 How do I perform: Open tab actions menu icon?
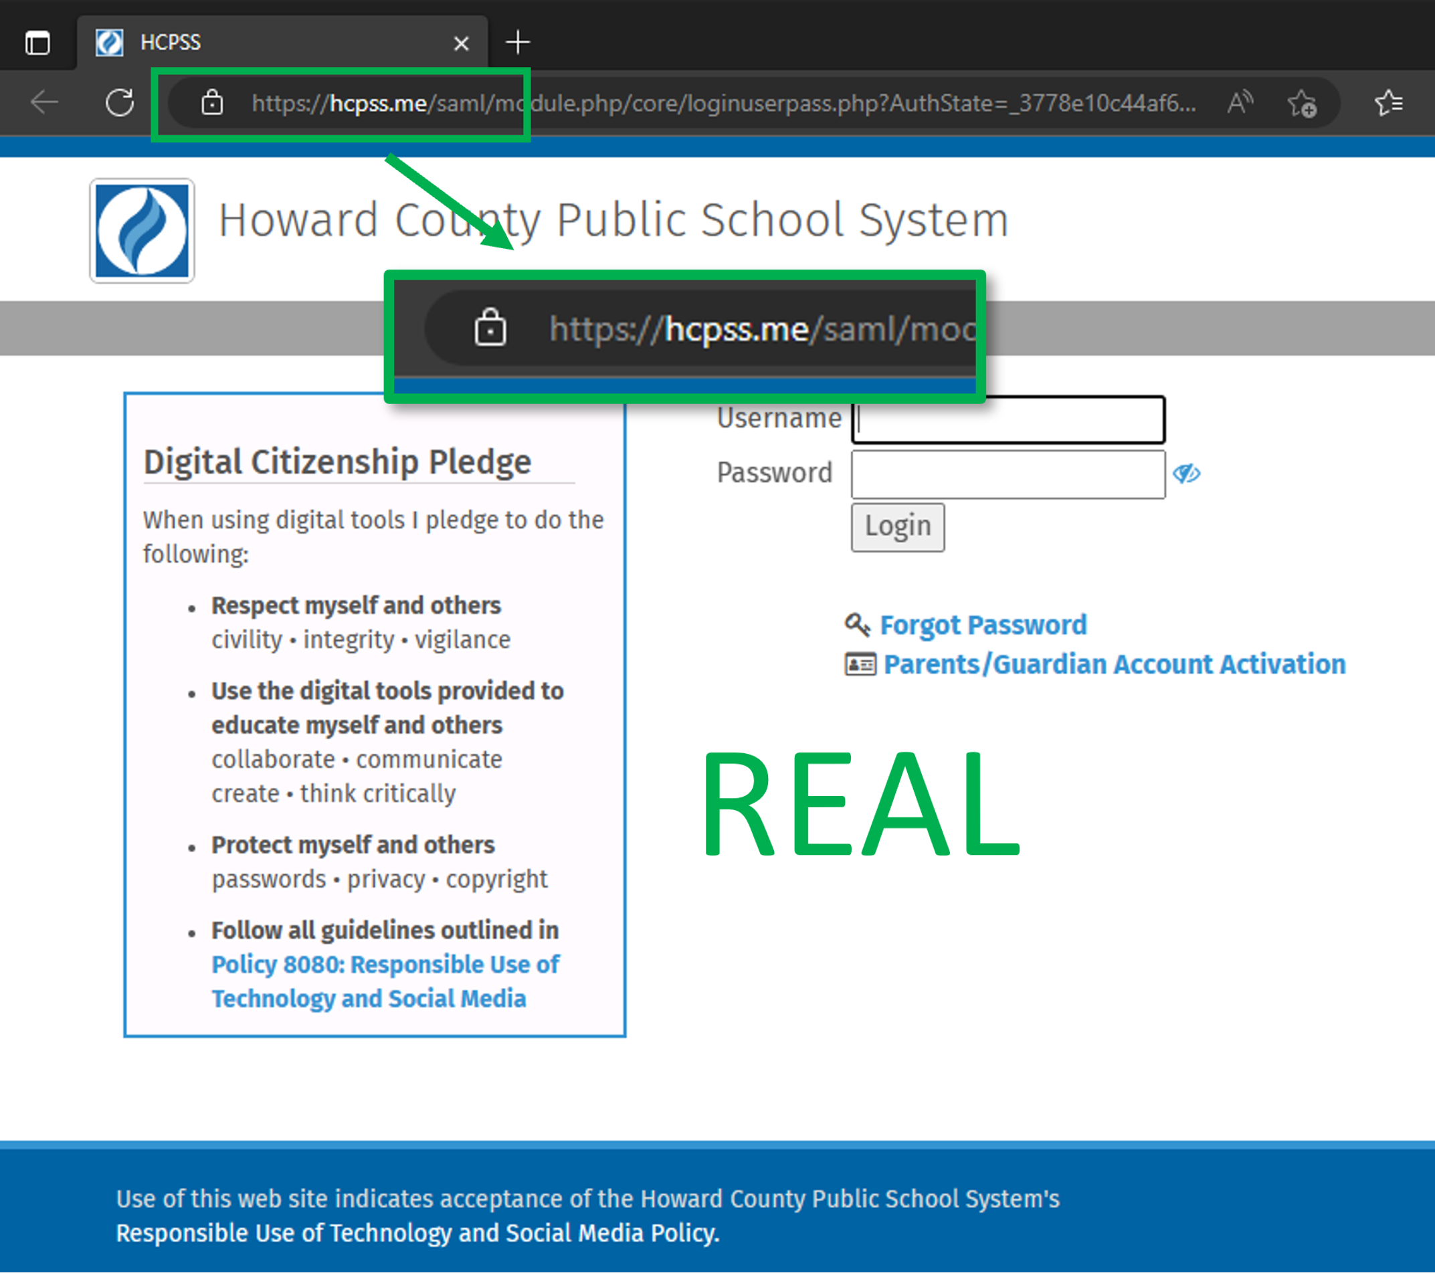(37, 43)
